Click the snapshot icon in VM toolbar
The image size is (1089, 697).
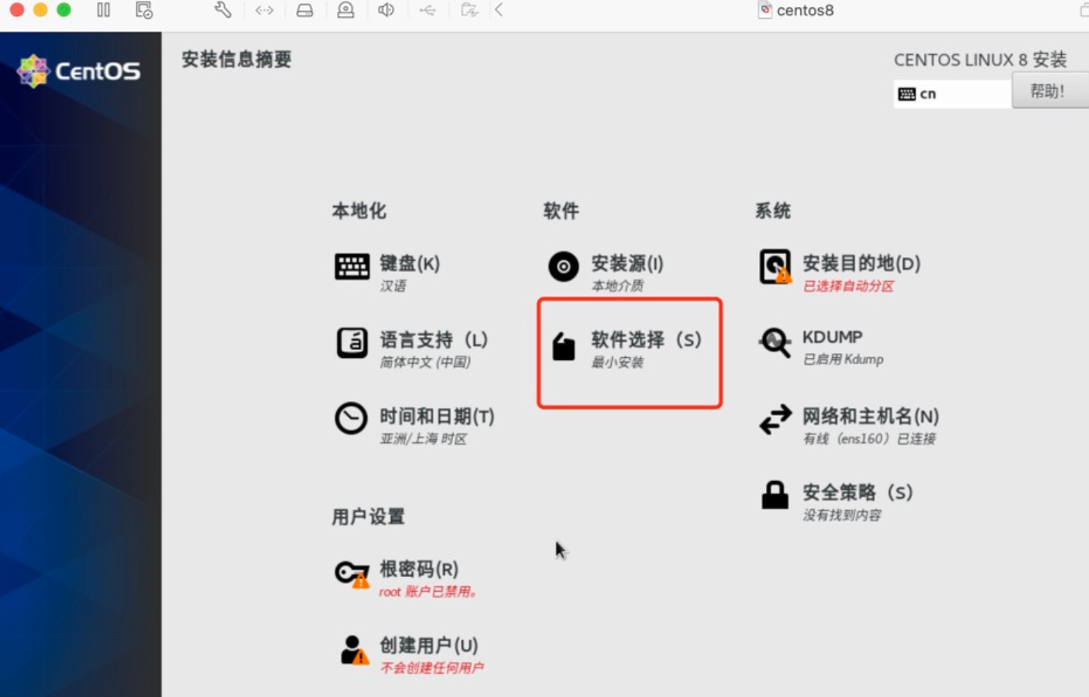pyautogui.click(x=144, y=10)
